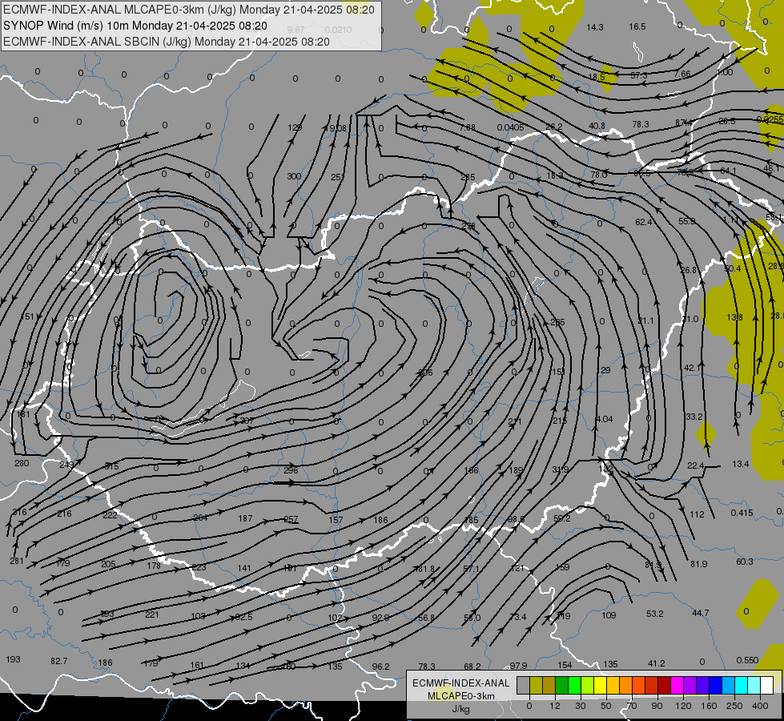This screenshot has height=721, width=784.
Task: Click the bright green legend swatch
Action: (574, 685)
